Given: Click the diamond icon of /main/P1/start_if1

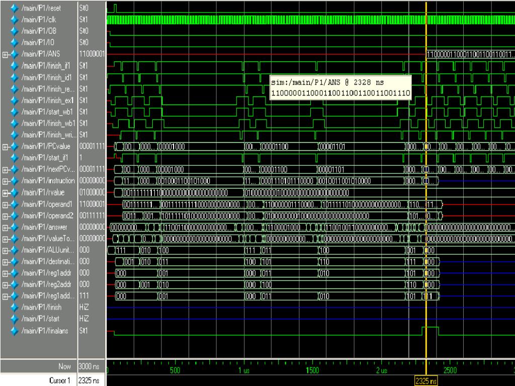Looking at the screenshot, I should pos(14,158).
